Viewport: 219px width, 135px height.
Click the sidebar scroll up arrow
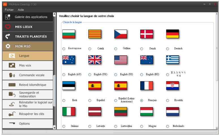[54, 14]
